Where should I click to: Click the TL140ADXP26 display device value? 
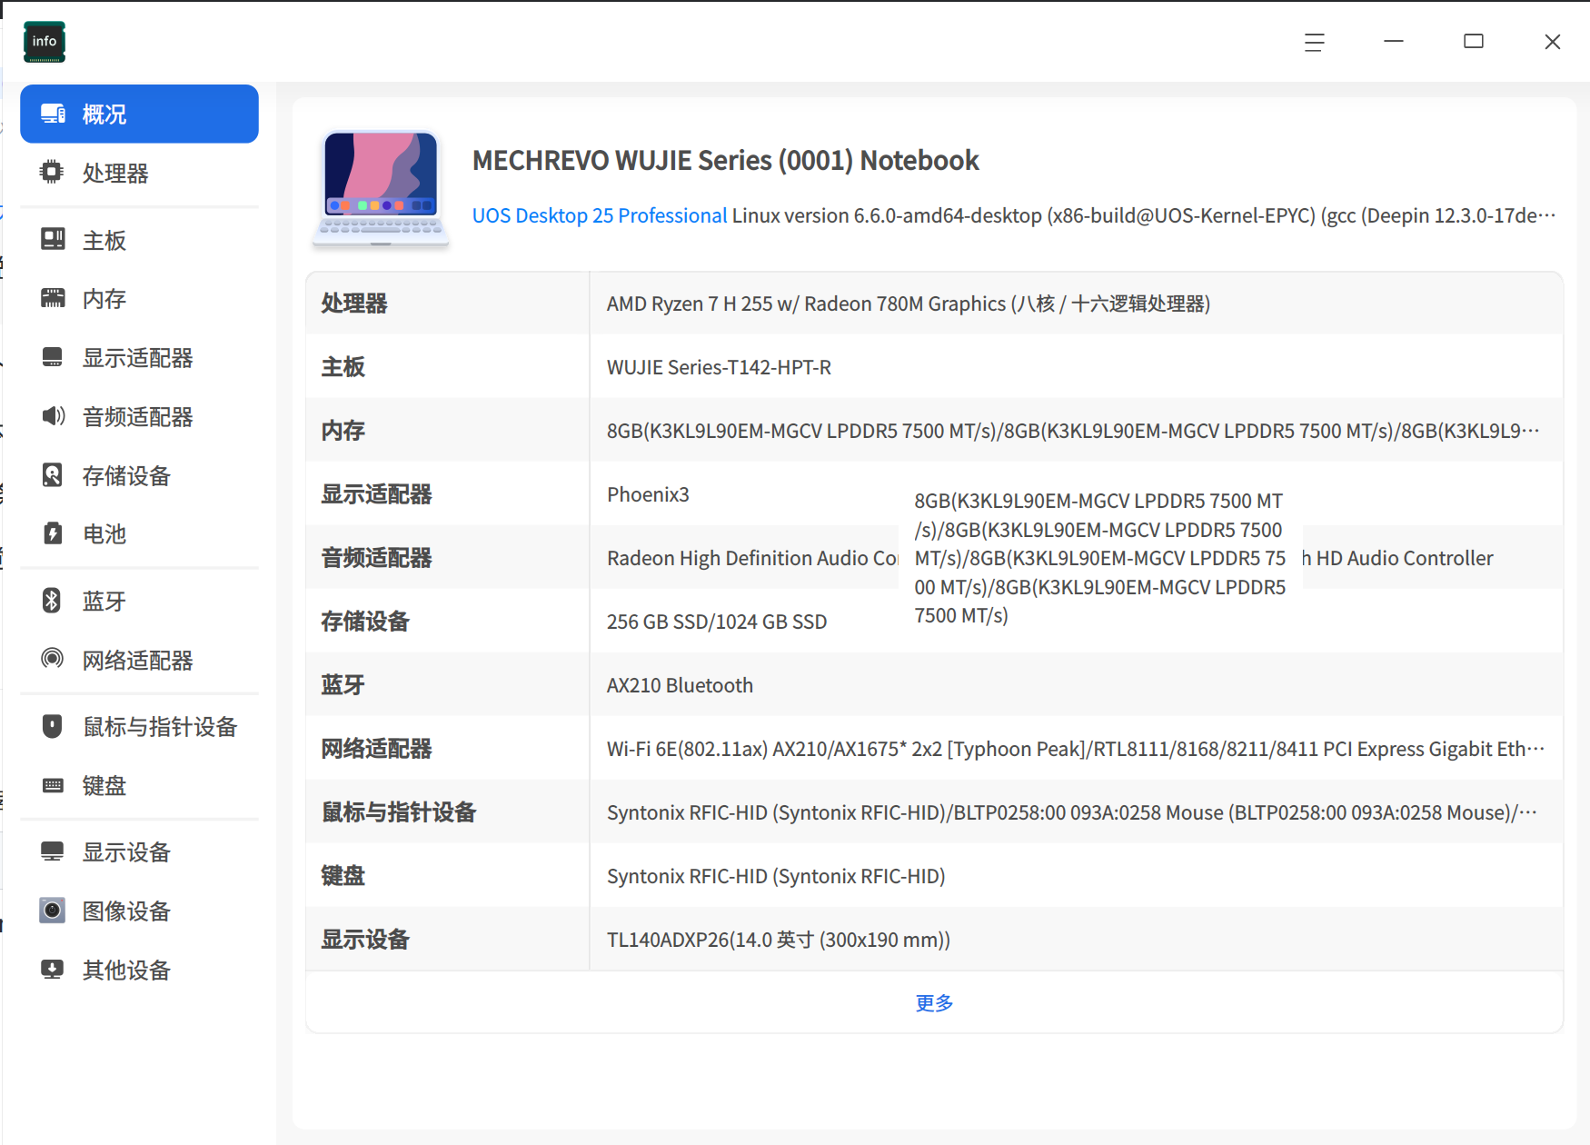pyautogui.click(x=779, y=940)
